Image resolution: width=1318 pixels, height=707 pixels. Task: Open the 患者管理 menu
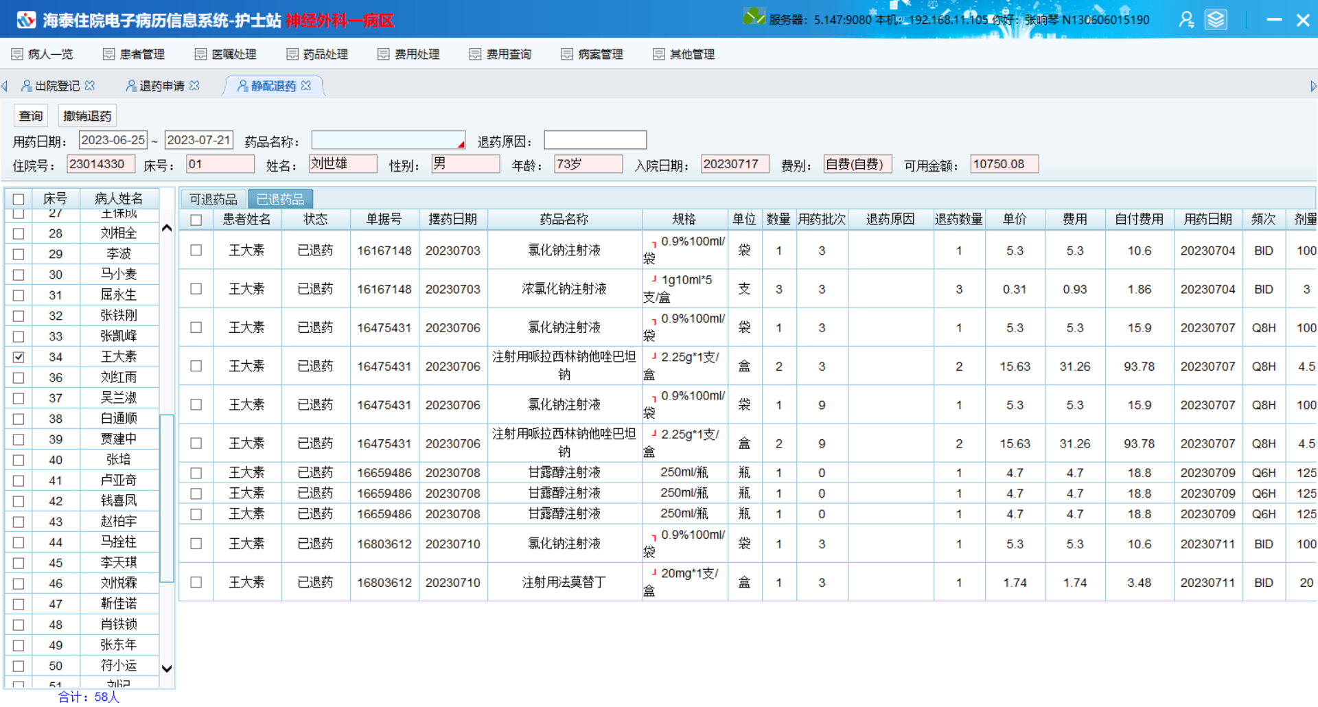[x=134, y=54]
